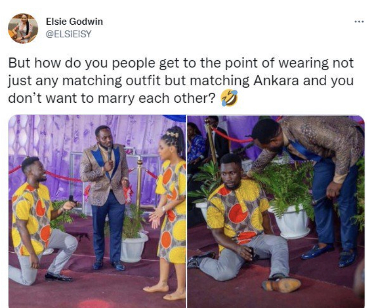The height and width of the screenshot is (308, 367).
Task: Click the rolling-on-floor laughing emoji
Action: point(229,98)
